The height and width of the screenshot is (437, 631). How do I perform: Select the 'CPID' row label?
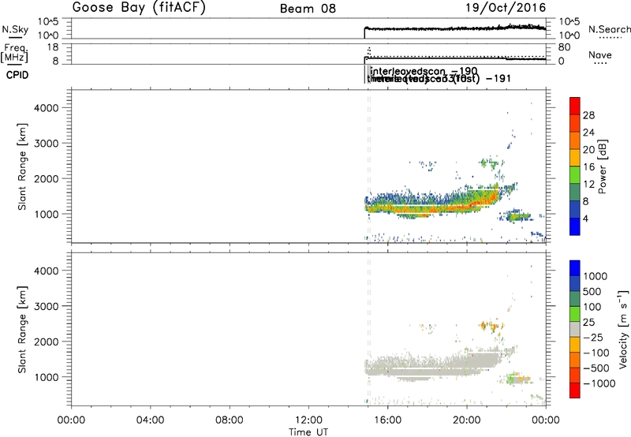tap(17, 75)
